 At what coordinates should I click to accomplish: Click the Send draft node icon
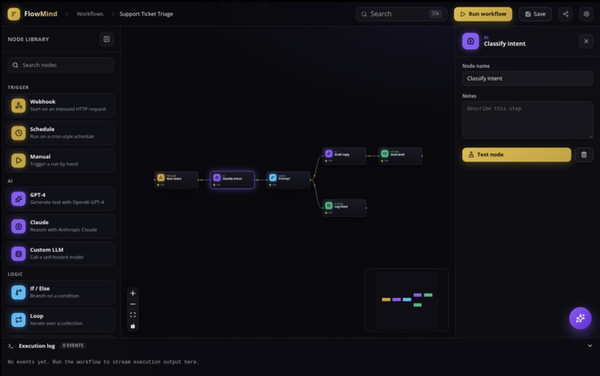[385, 153]
